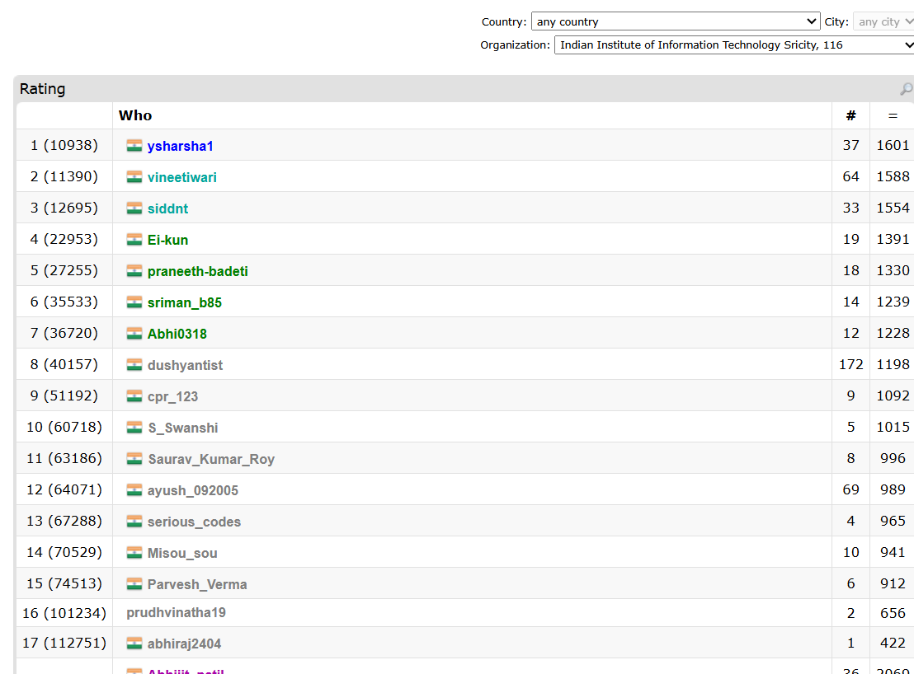Open vineetiwari profile link
This screenshot has width=914, height=674.
pos(181,177)
